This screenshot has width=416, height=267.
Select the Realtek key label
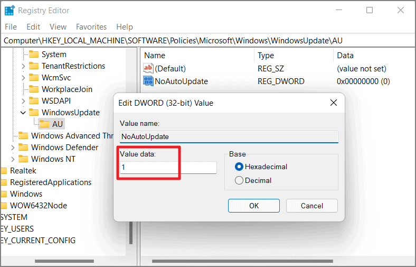[x=23, y=171]
